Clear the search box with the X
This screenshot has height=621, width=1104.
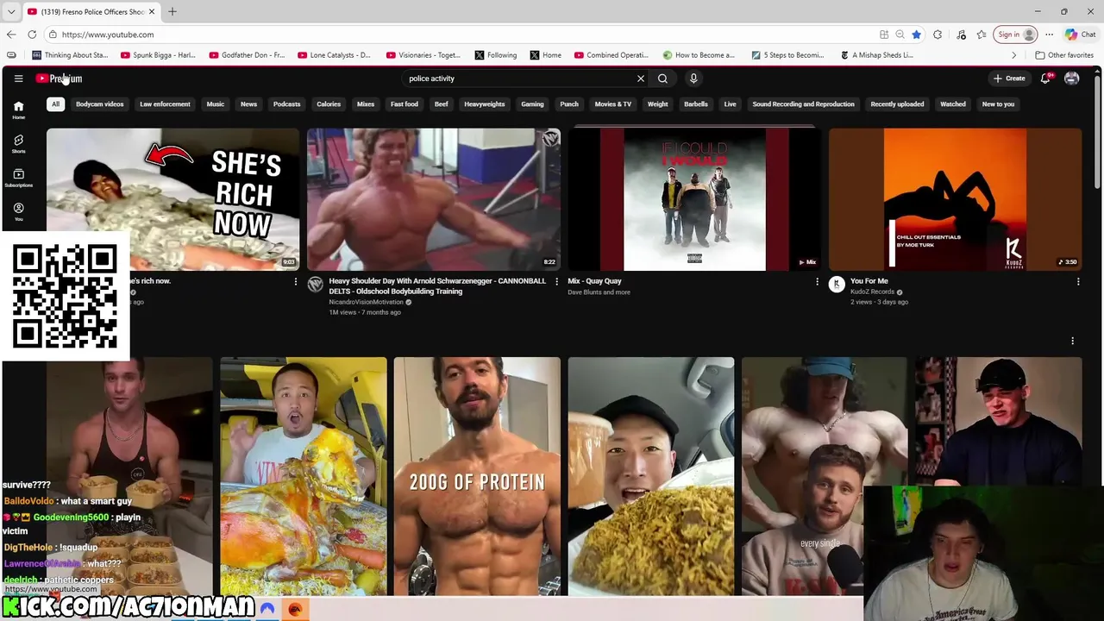[641, 78]
